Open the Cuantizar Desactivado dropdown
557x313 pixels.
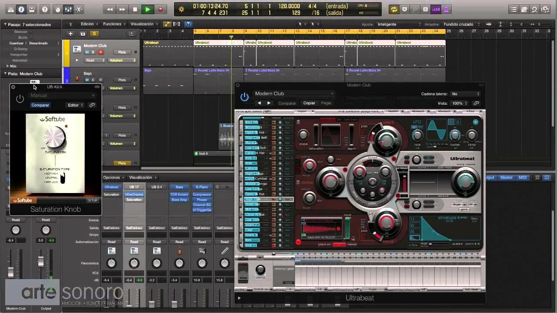pyautogui.click(x=44, y=43)
